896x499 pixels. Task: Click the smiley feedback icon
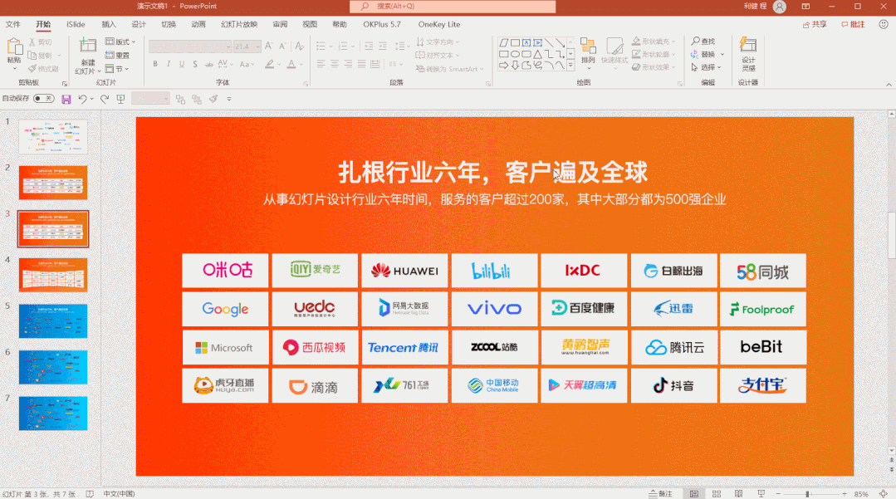[884, 25]
